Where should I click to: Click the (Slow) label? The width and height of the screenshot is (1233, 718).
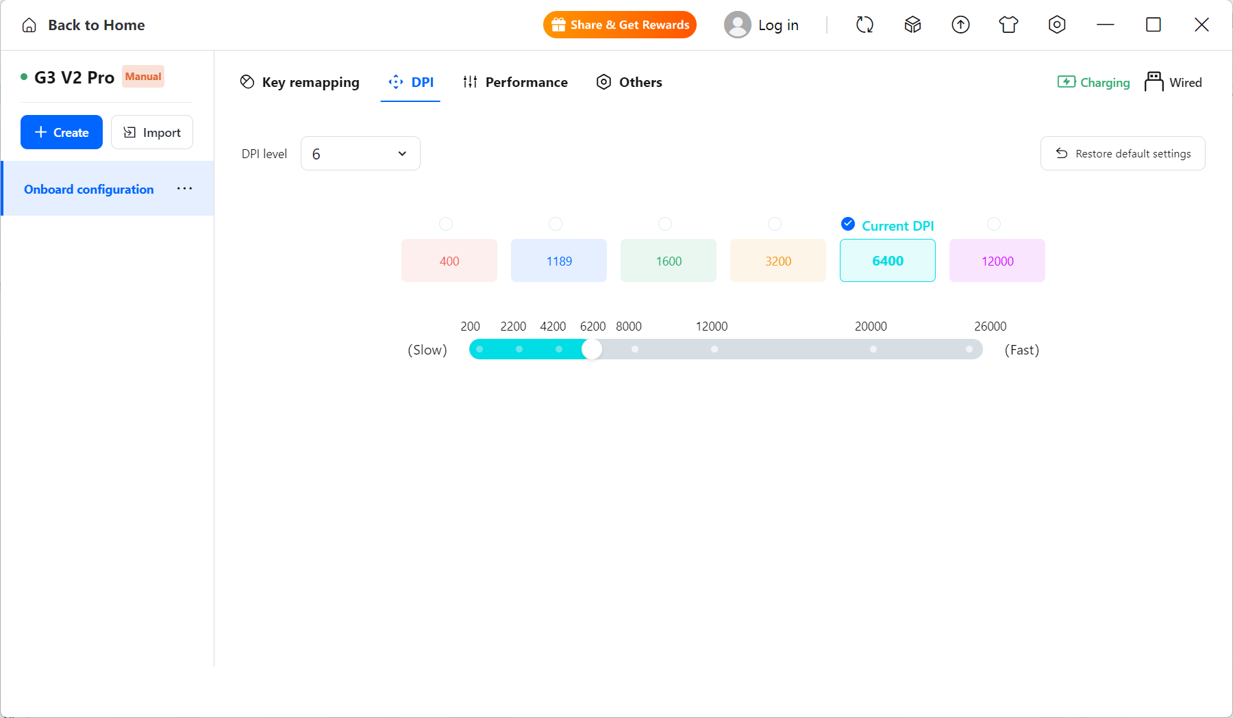coord(427,350)
